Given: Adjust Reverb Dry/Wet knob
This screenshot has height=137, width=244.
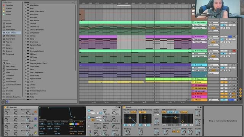Looking at the screenshot, I should coord(198,132).
